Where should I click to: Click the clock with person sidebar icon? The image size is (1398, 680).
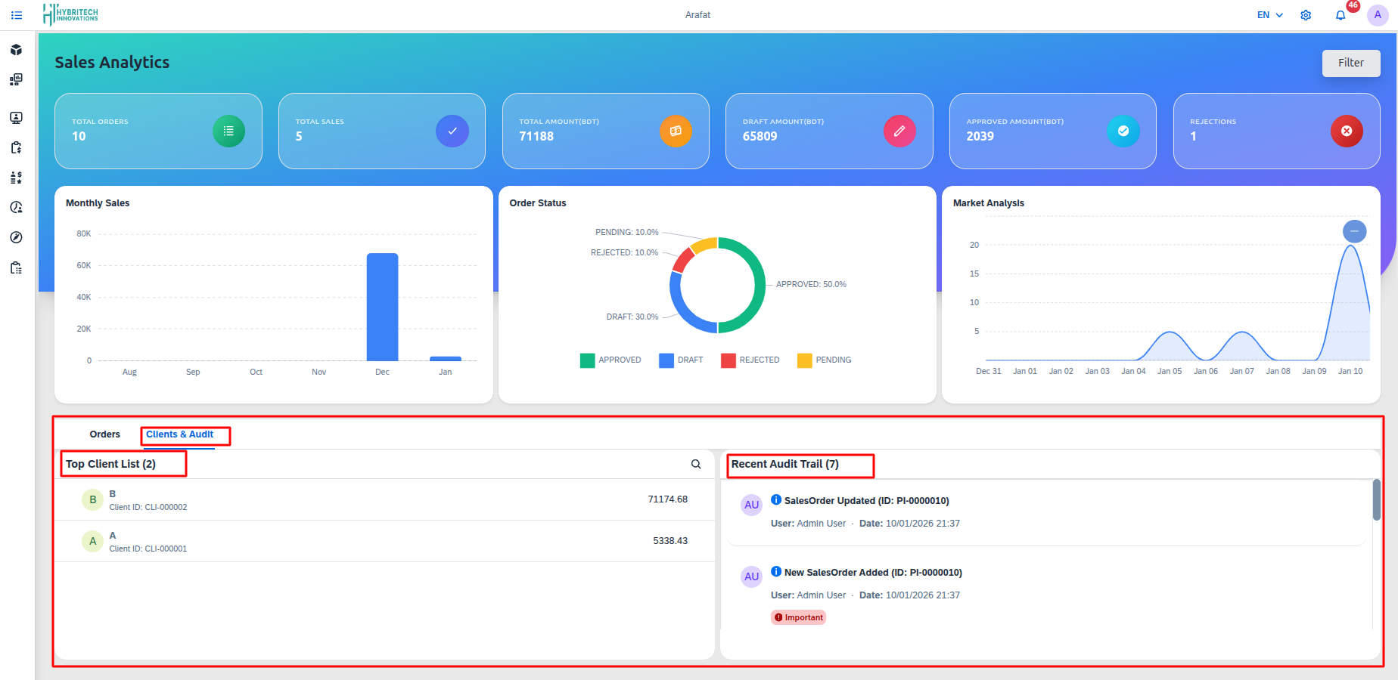click(16, 207)
